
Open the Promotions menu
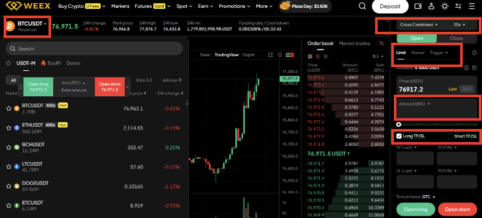(235, 6)
